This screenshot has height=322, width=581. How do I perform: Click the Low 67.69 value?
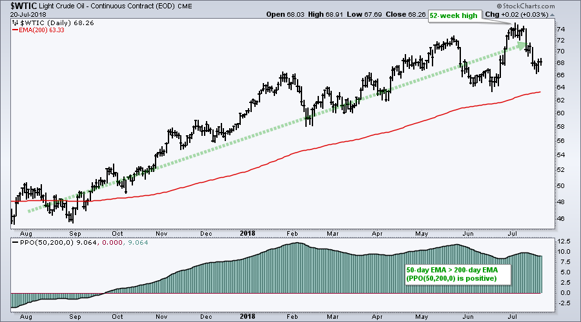[x=364, y=14]
